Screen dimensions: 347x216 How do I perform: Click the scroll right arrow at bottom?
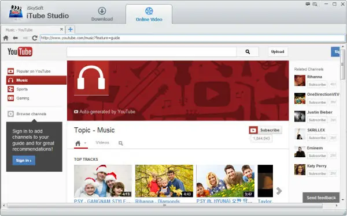pyautogui.click(x=337, y=206)
